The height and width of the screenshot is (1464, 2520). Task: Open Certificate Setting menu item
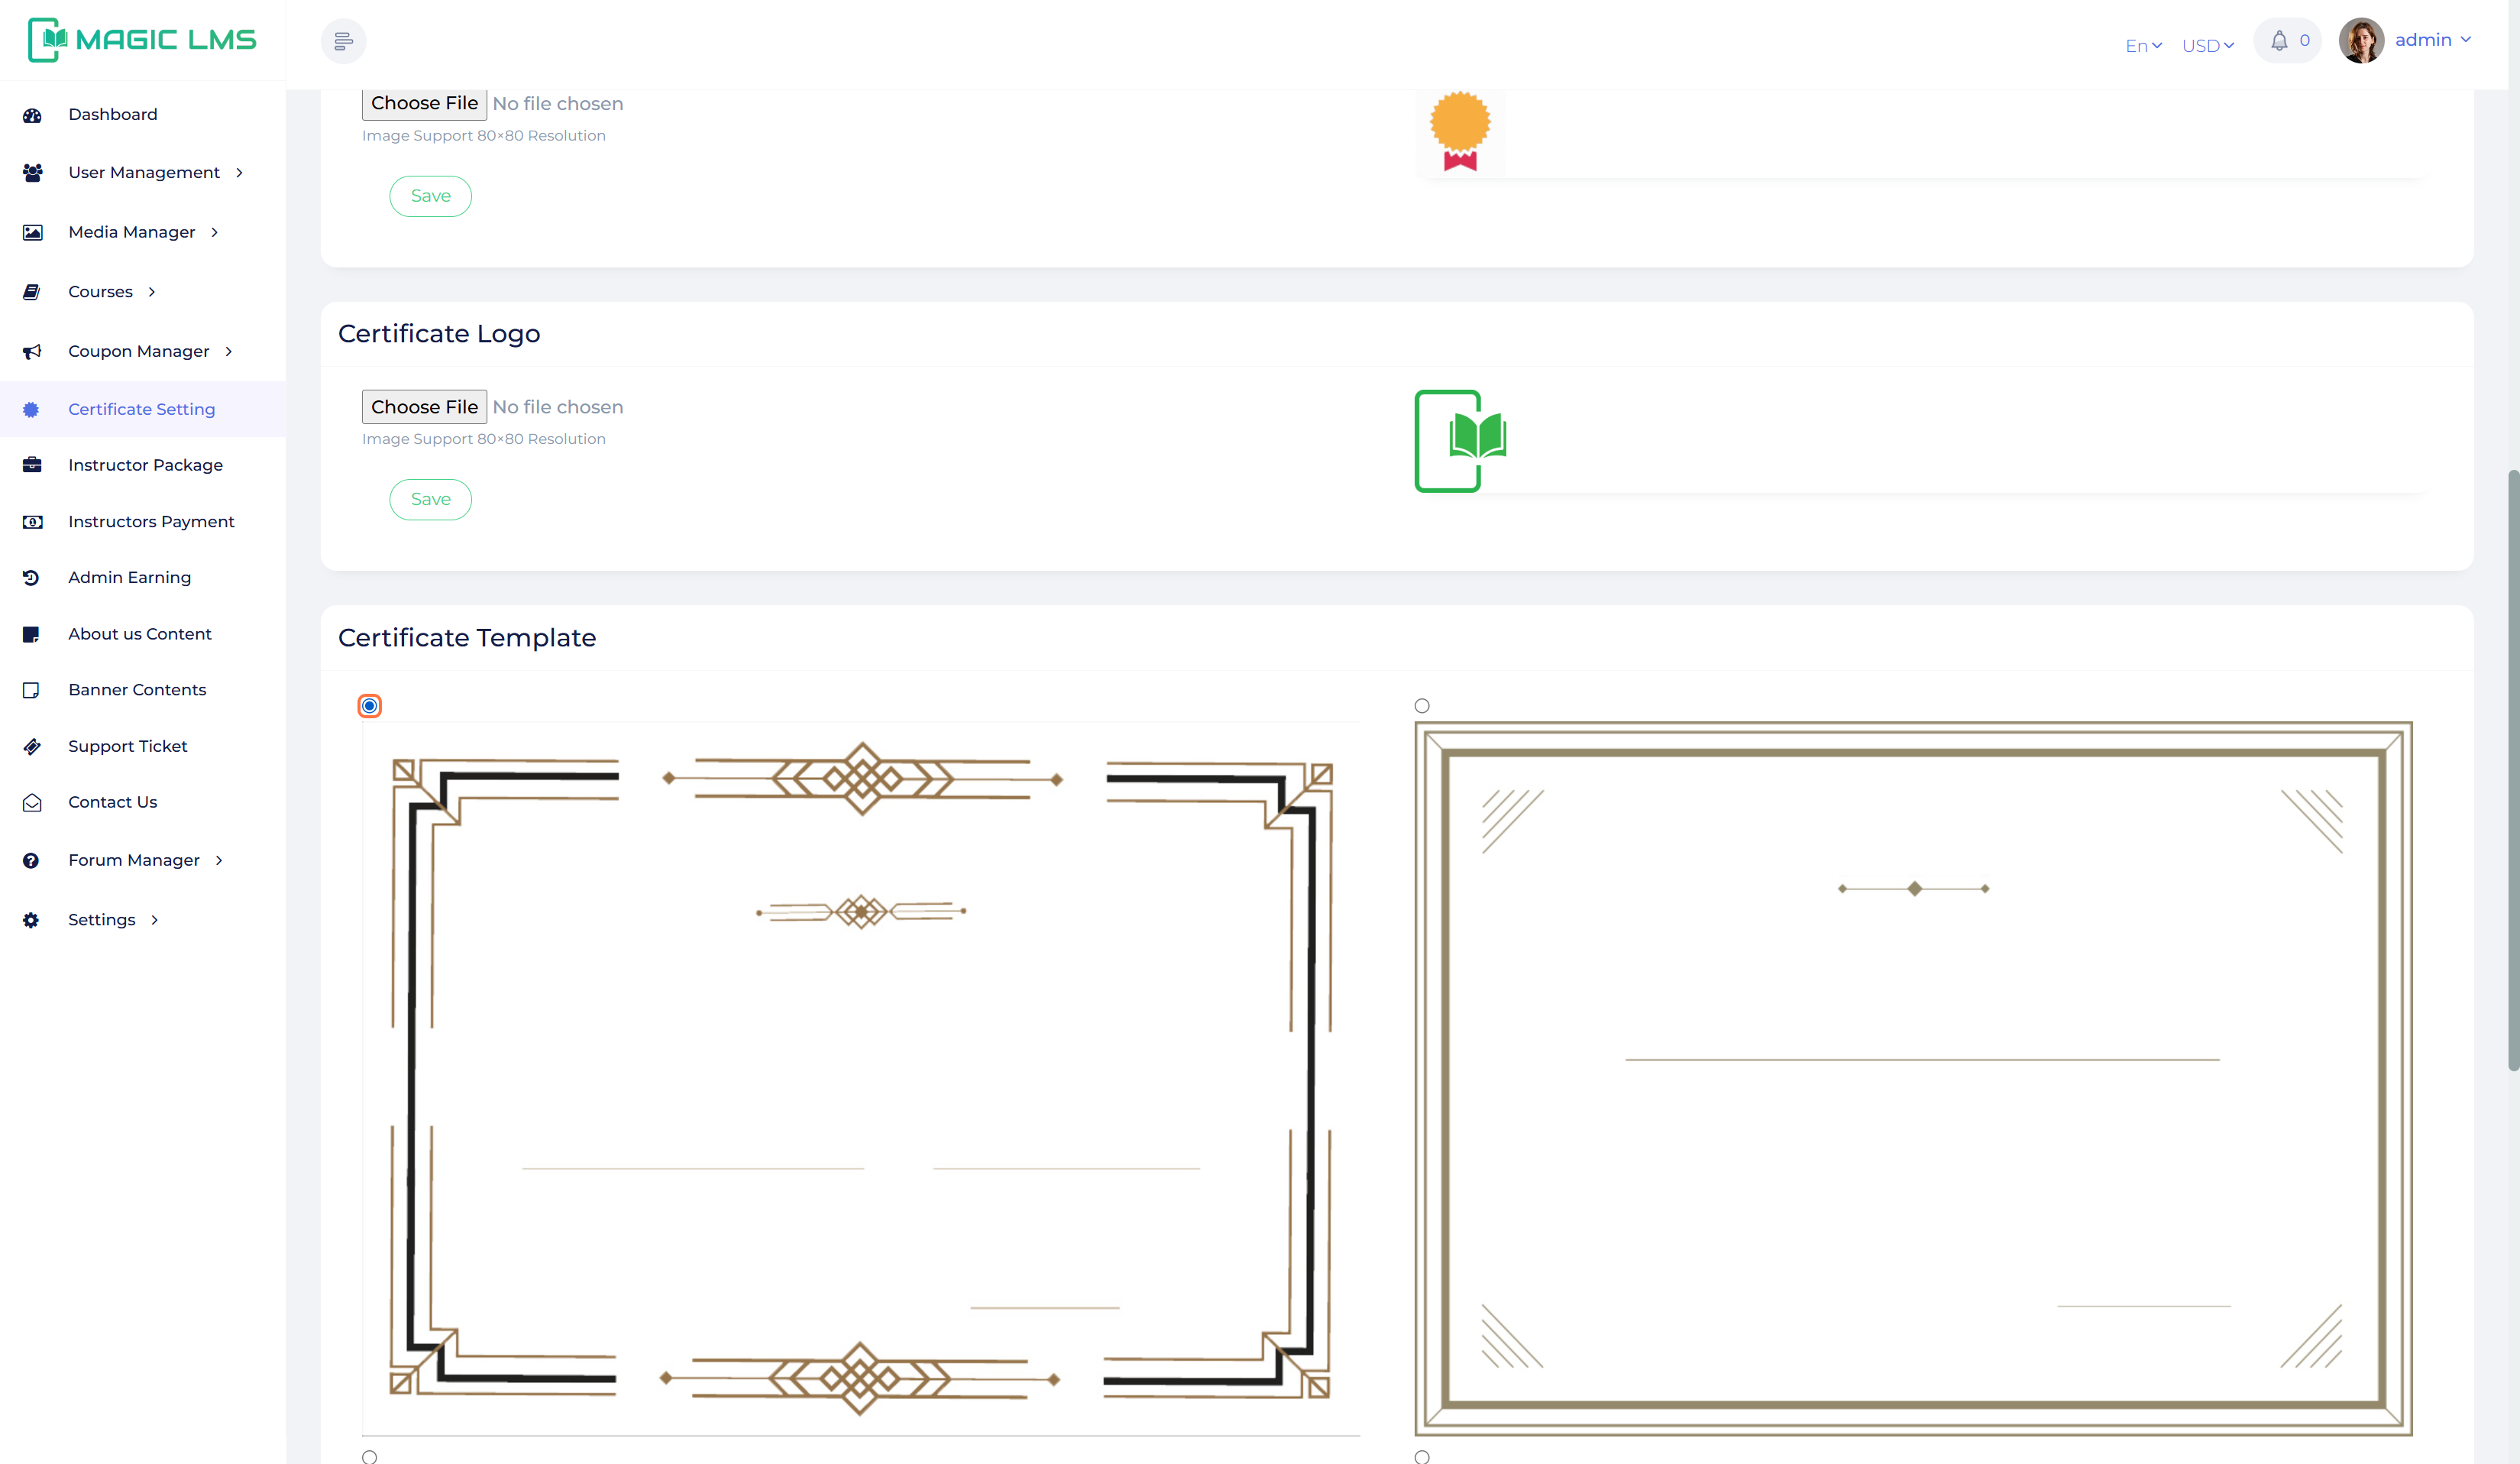pos(143,409)
